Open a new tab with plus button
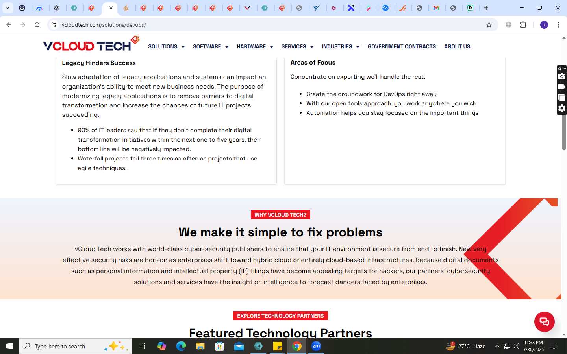Screen dimensions: 567x354 486,8
